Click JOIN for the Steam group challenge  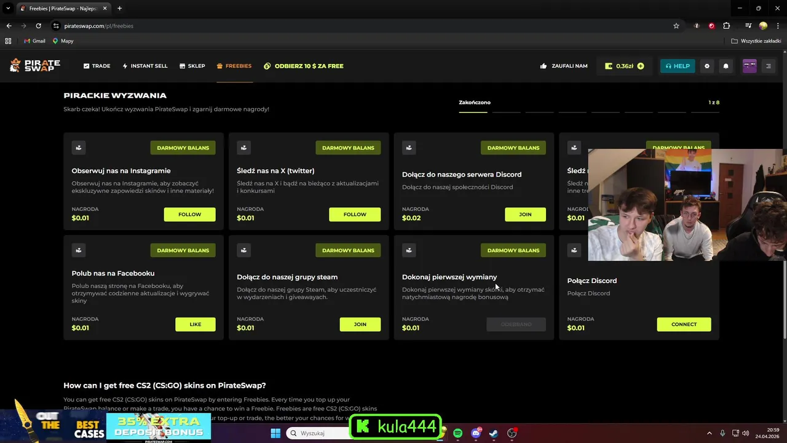[360, 324]
